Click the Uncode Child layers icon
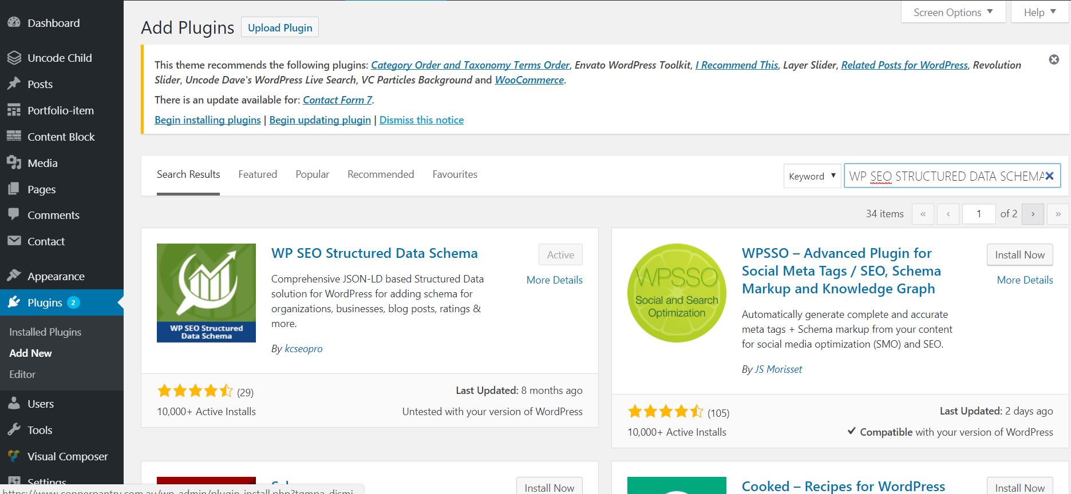This screenshot has height=494, width=1071. pos(14,58)
